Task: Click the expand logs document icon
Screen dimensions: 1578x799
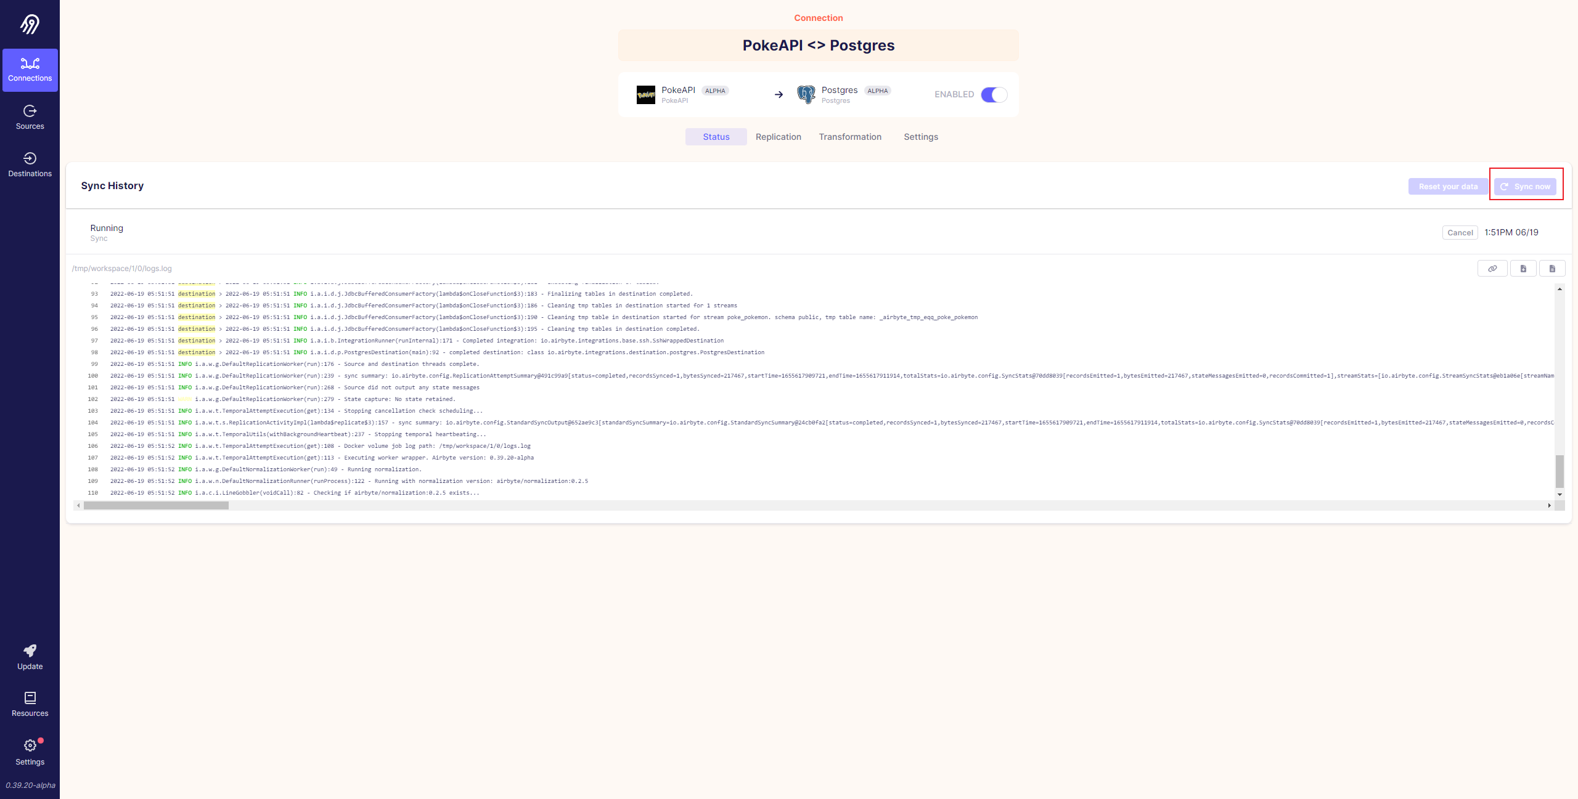Action: coord(1552,269)
